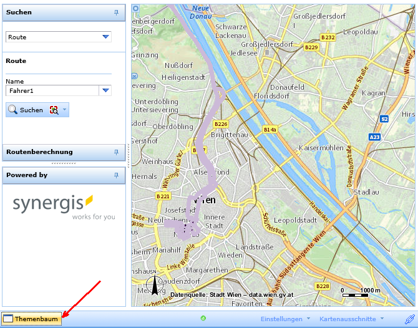Open the Einstellungen menu

point(286,319)
